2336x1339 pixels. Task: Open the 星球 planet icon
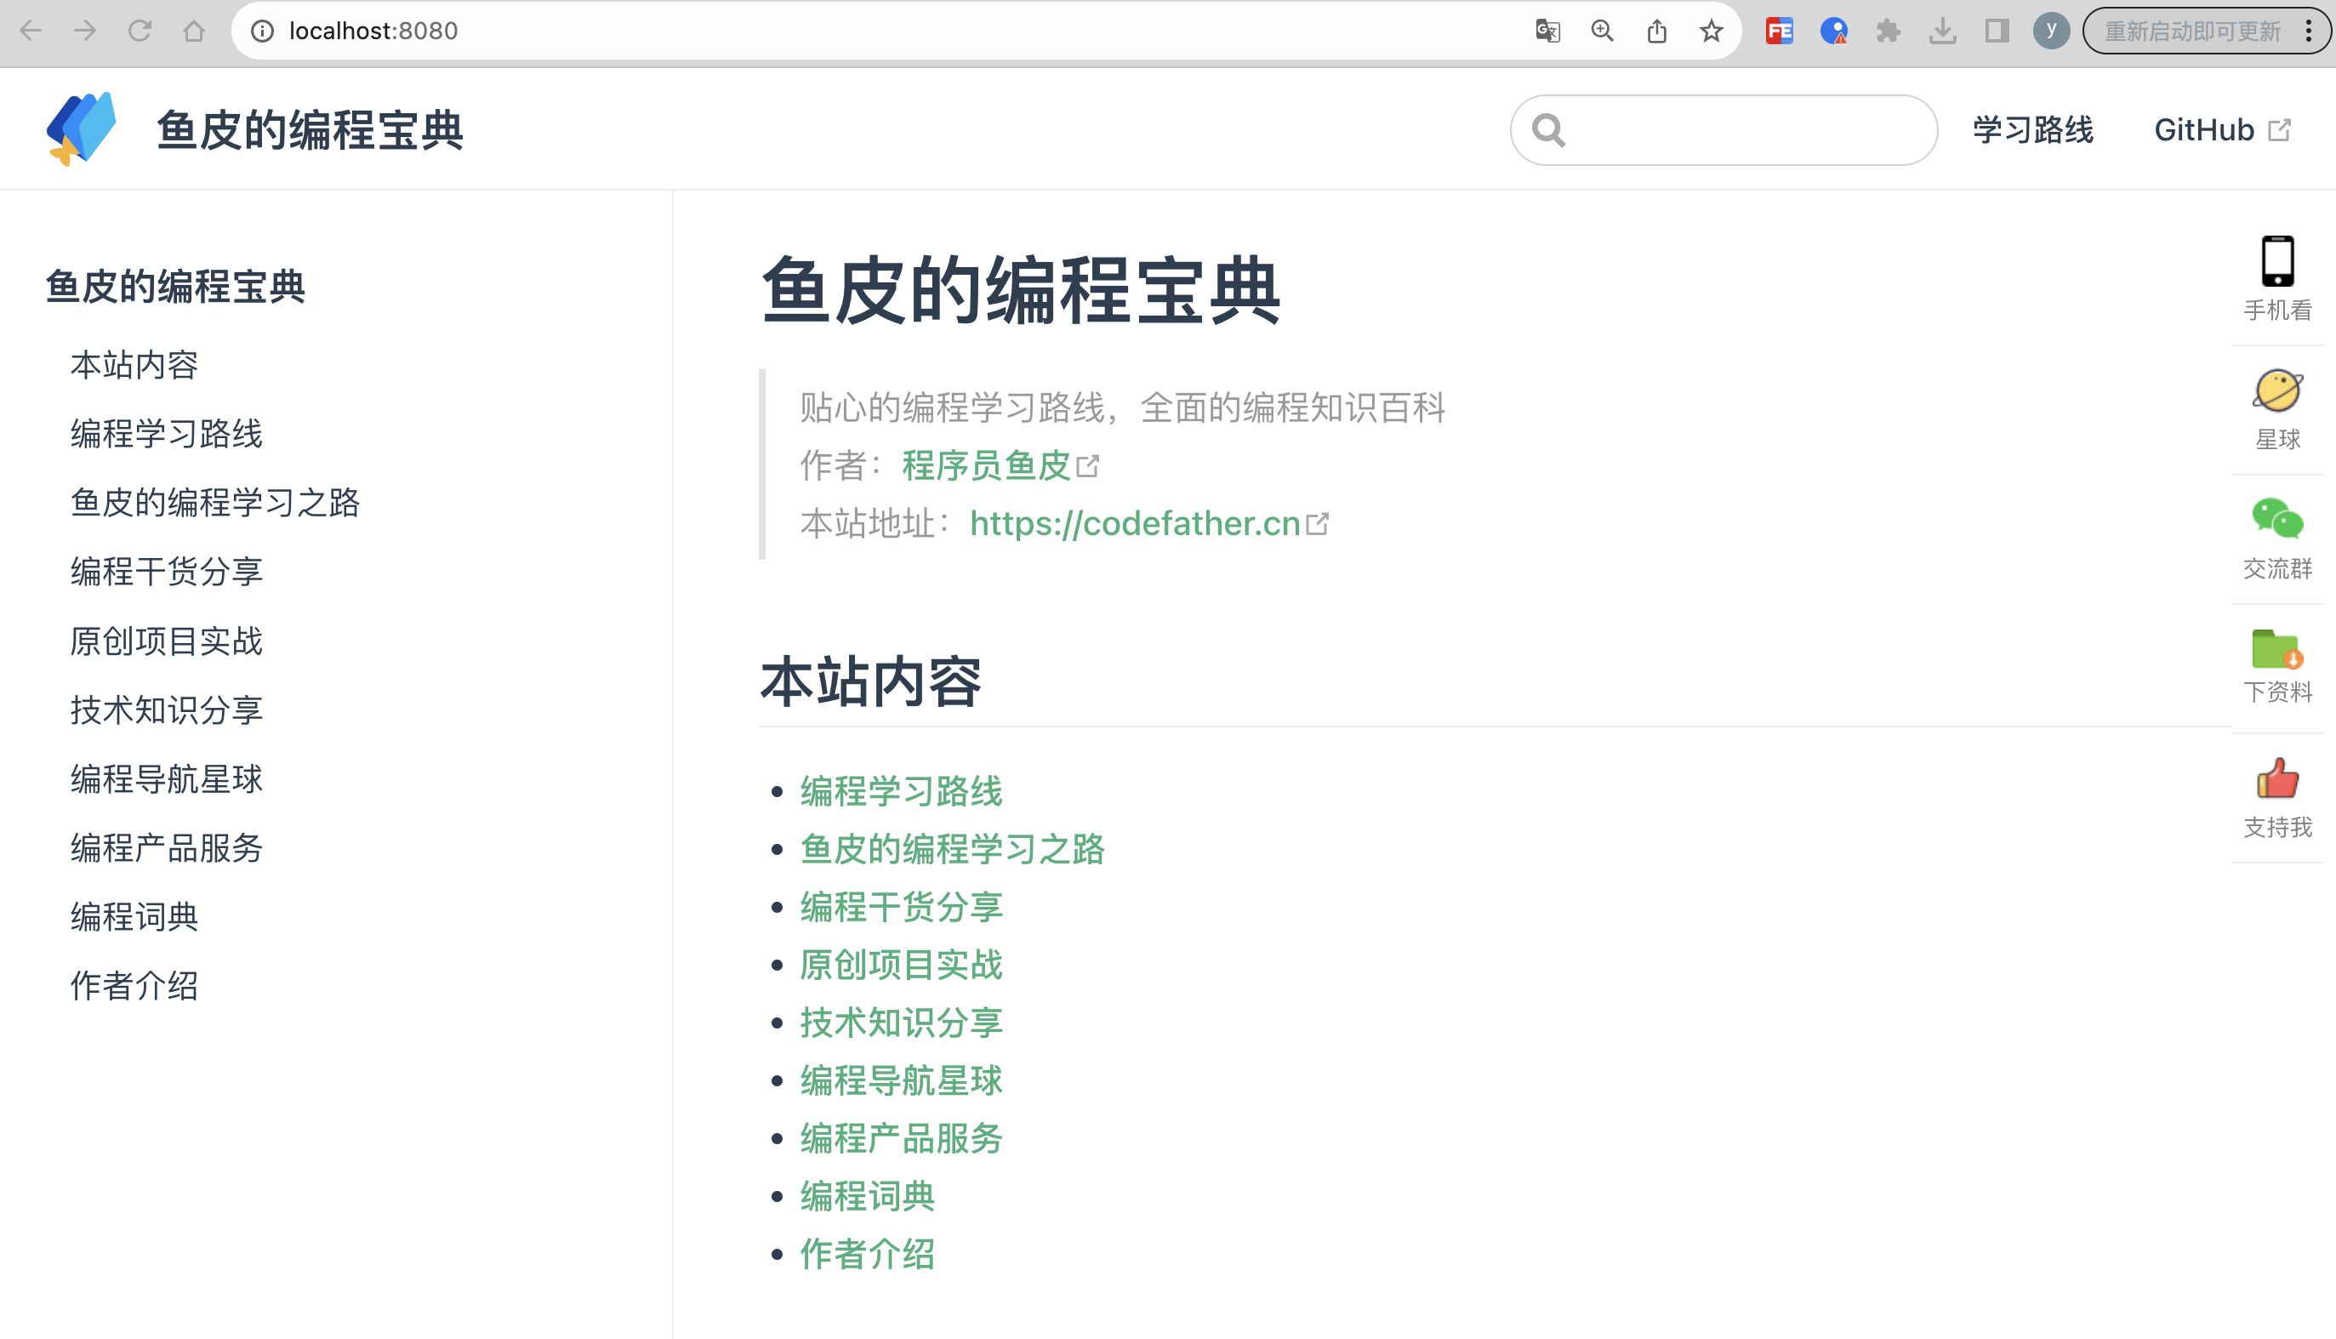click(2276, 392)
